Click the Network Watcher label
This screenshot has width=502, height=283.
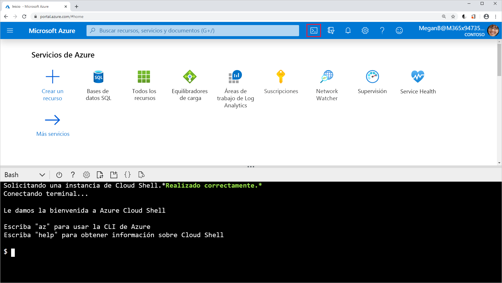327,95
